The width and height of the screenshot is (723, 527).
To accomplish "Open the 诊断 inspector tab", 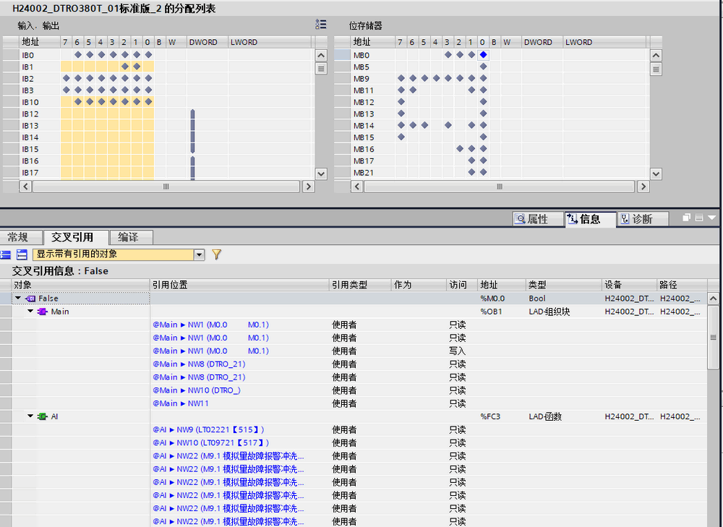I will pos(636,219).
